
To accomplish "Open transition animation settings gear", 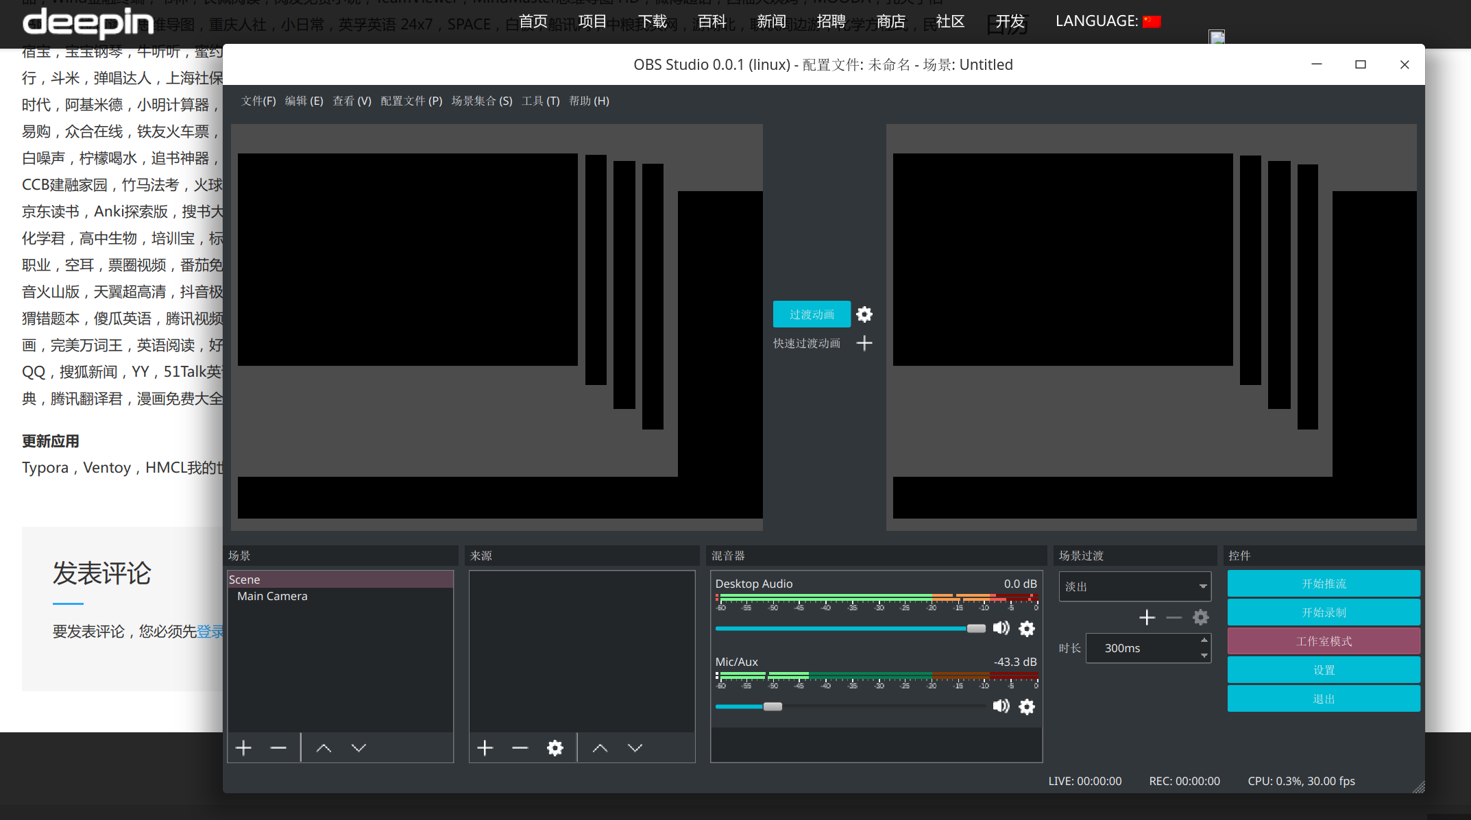I will pos(864,314).
